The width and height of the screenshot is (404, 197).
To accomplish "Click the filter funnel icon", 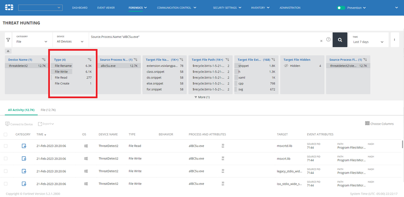I will click(8, 40).
